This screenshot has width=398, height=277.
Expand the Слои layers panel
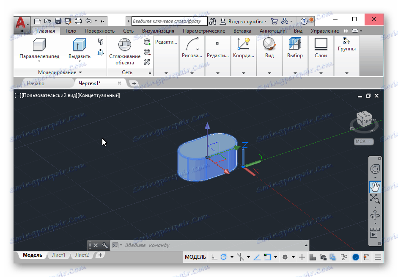(321, 73)
